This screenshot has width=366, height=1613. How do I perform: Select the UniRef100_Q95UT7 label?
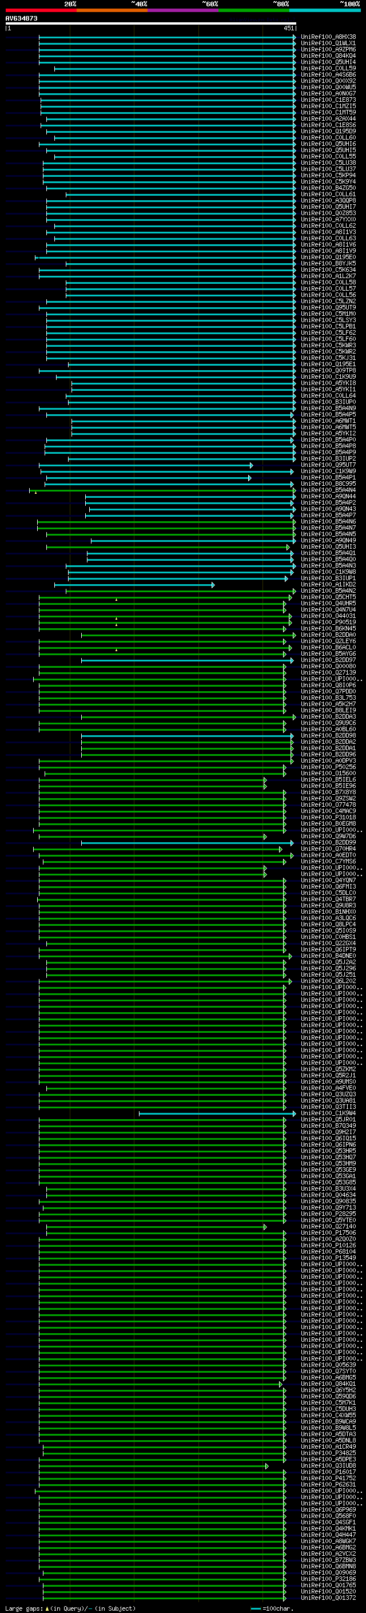[x=328, y=465]
